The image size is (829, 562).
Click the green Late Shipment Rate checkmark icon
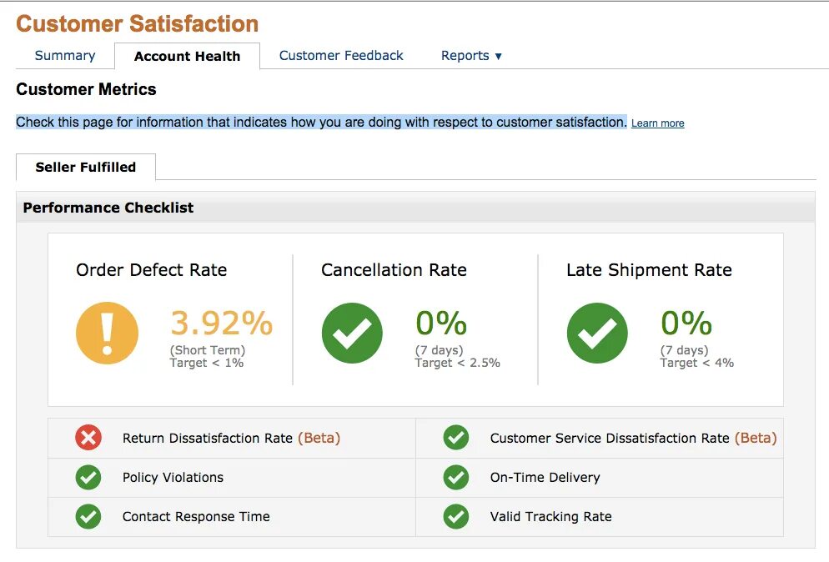click(597, 334)
